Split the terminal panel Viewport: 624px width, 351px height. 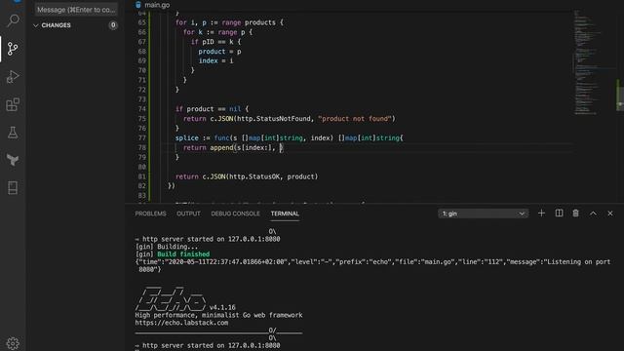tap(559, 214)
